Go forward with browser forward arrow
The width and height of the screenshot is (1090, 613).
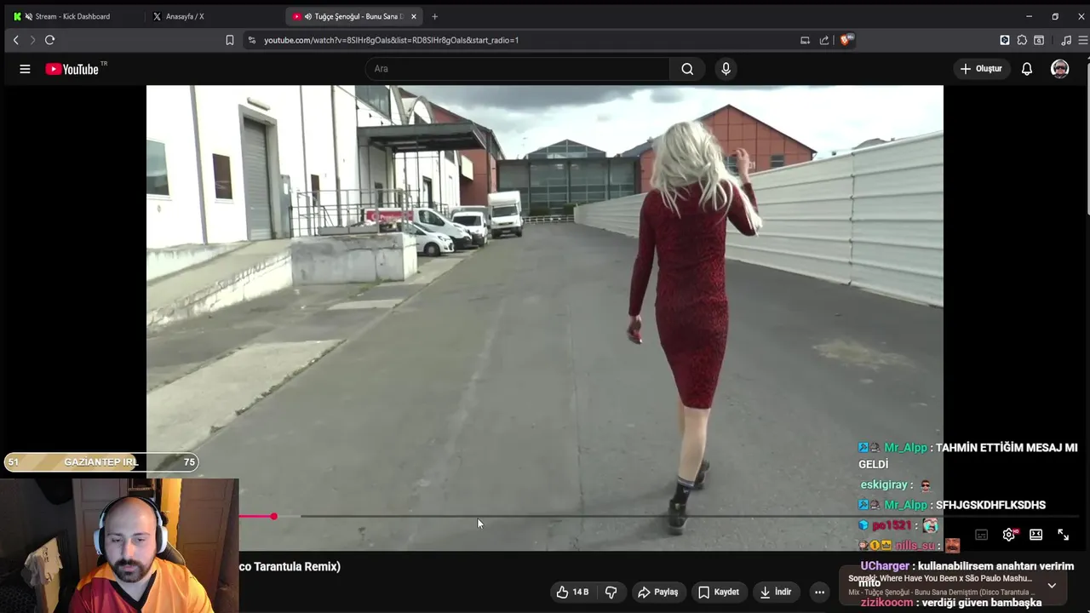tap(32, 40)
